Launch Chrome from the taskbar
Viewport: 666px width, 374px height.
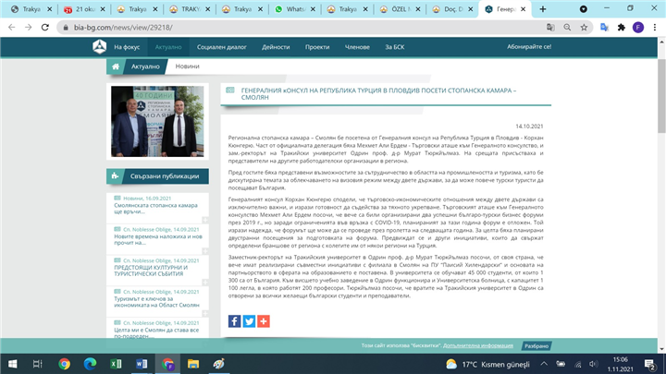coord(64,364)
